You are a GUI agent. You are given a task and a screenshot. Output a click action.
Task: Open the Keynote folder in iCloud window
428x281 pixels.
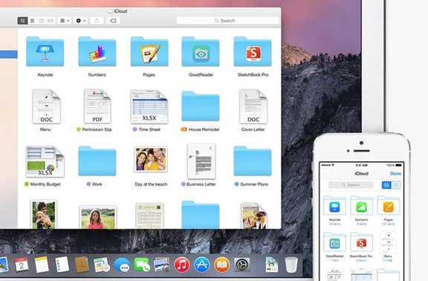point(45,51)
